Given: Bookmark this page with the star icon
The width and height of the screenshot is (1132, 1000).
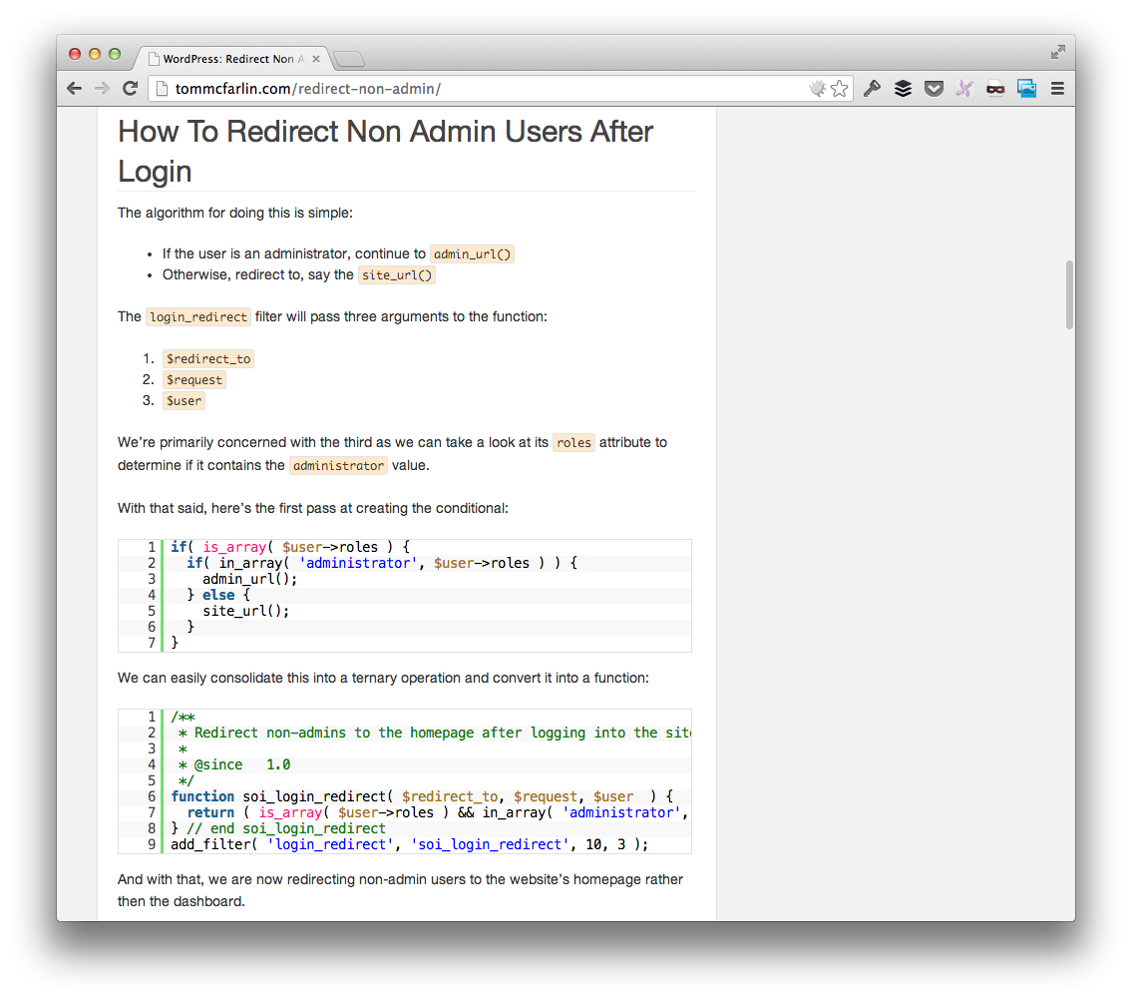Looking at the screenshot, I should (x=840, y=89).
